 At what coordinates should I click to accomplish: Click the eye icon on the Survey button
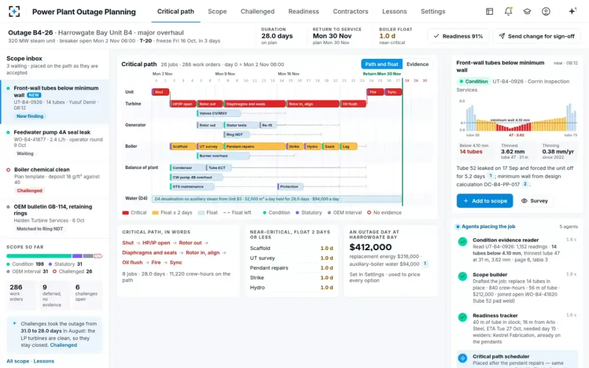point(524,201)
